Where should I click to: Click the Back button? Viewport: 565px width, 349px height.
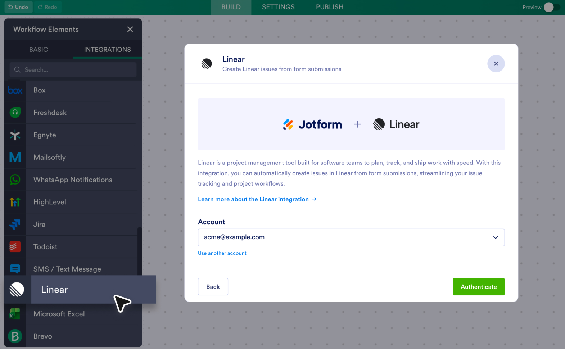coord(213,287)
